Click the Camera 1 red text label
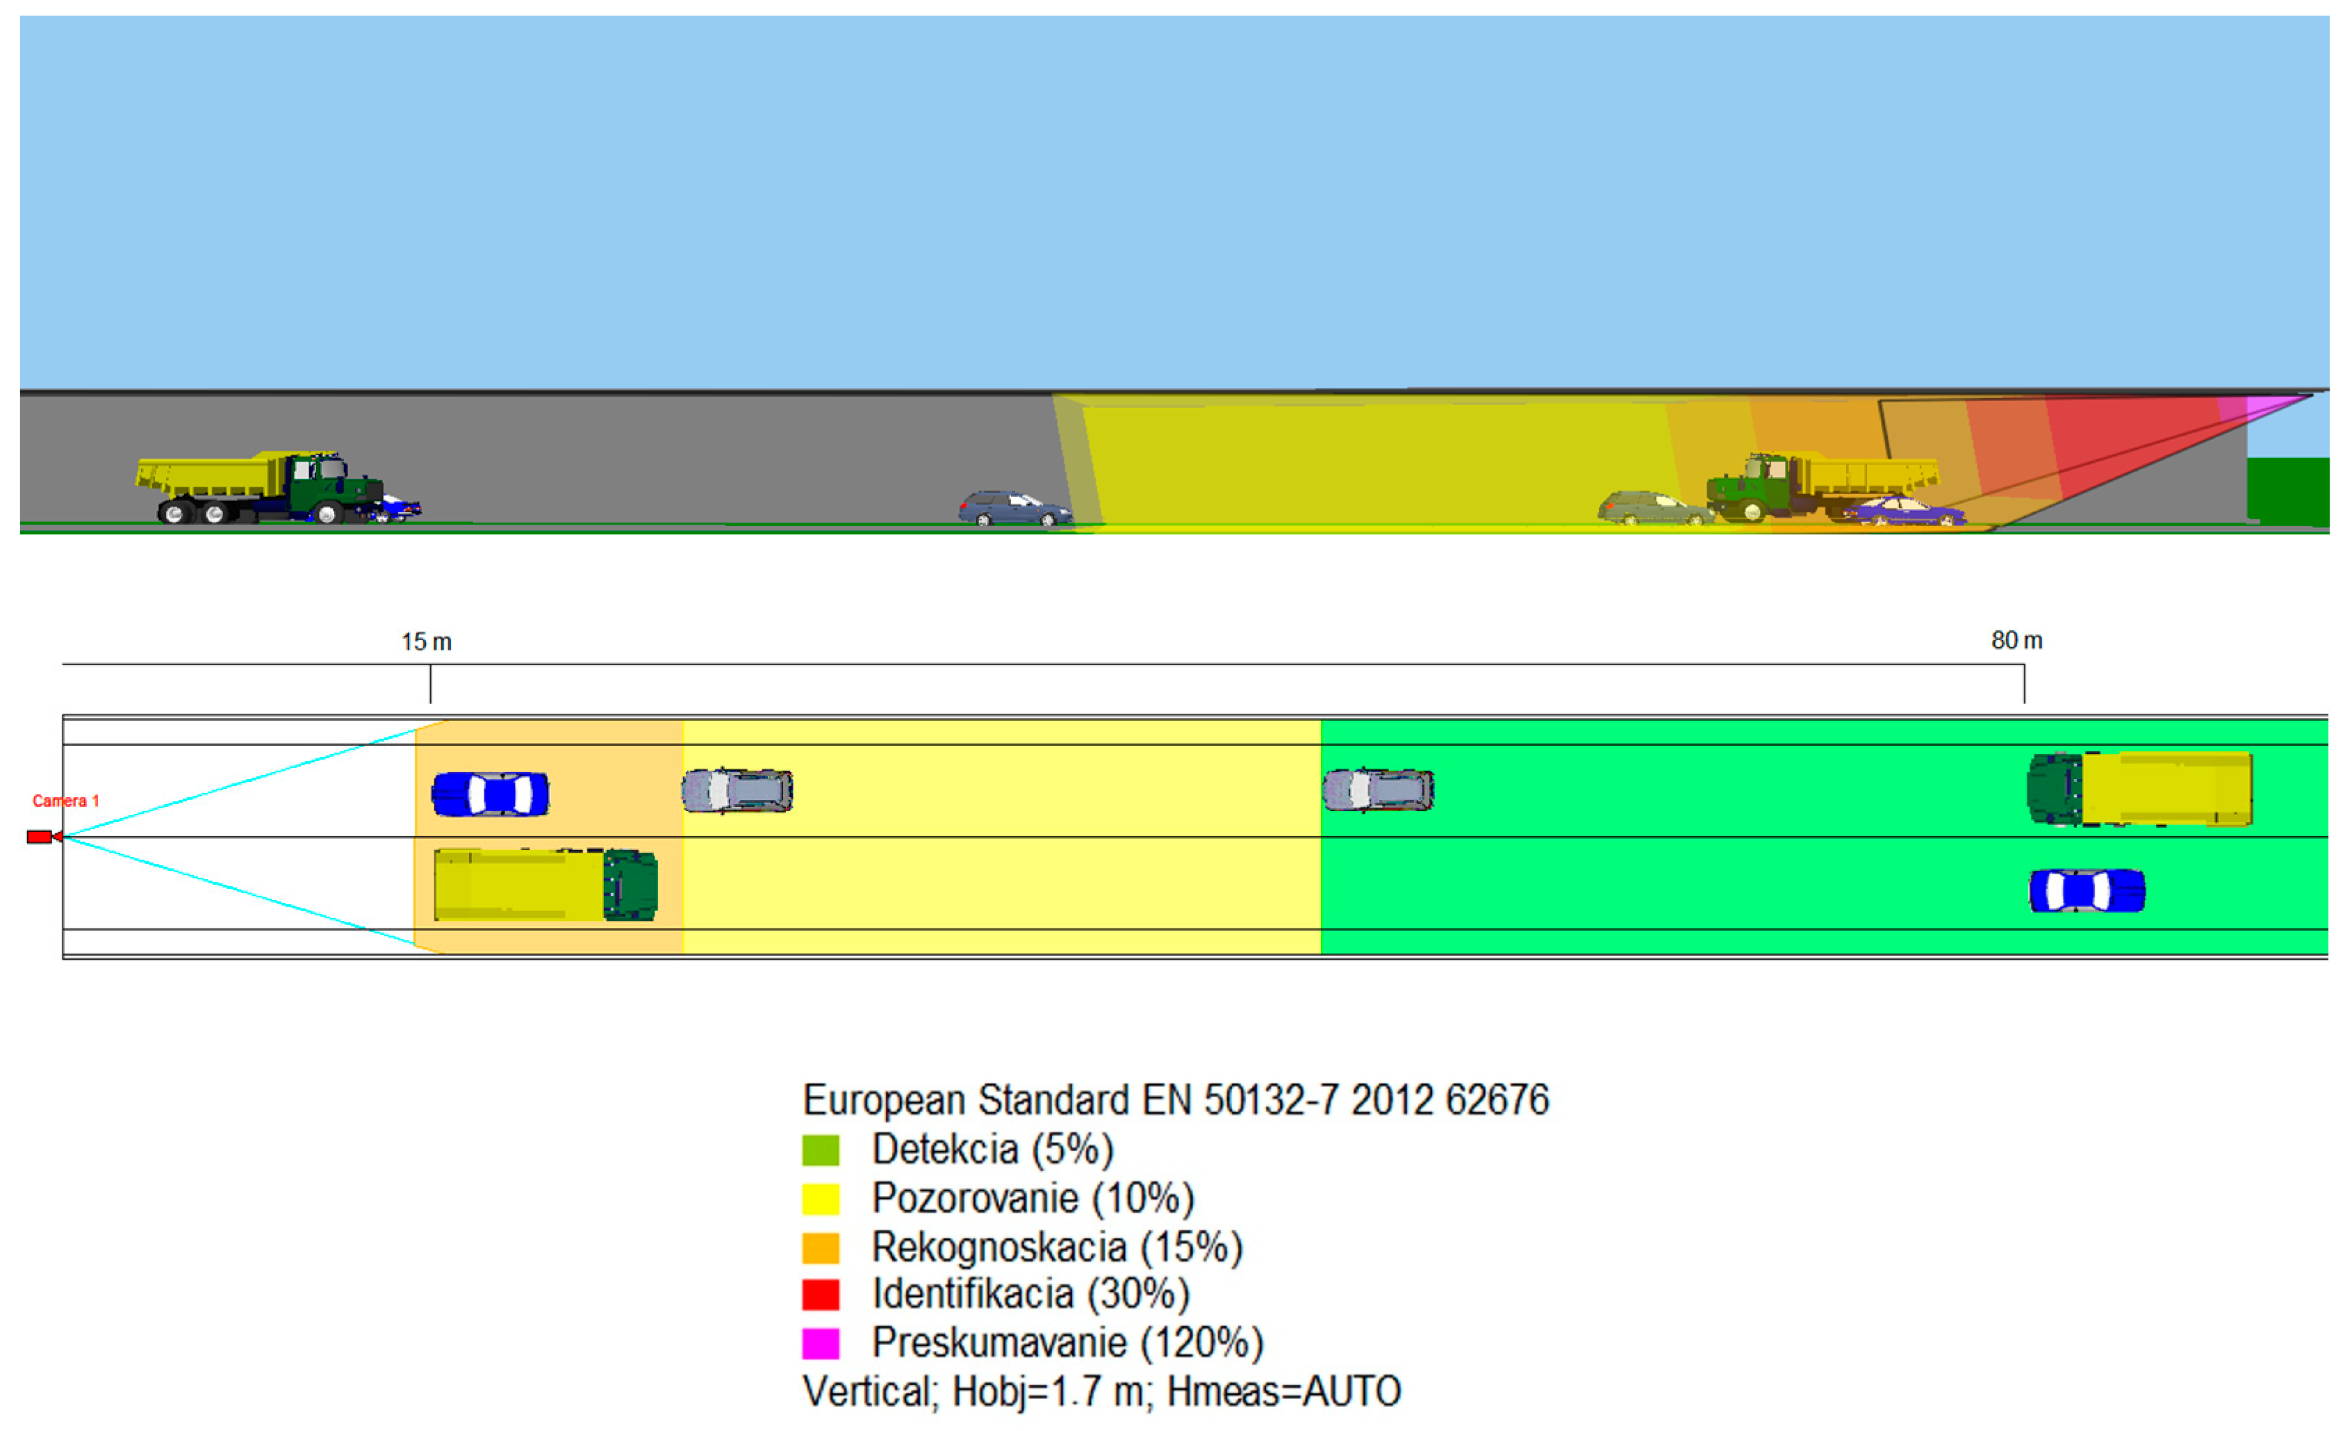 tap(66, 801)
